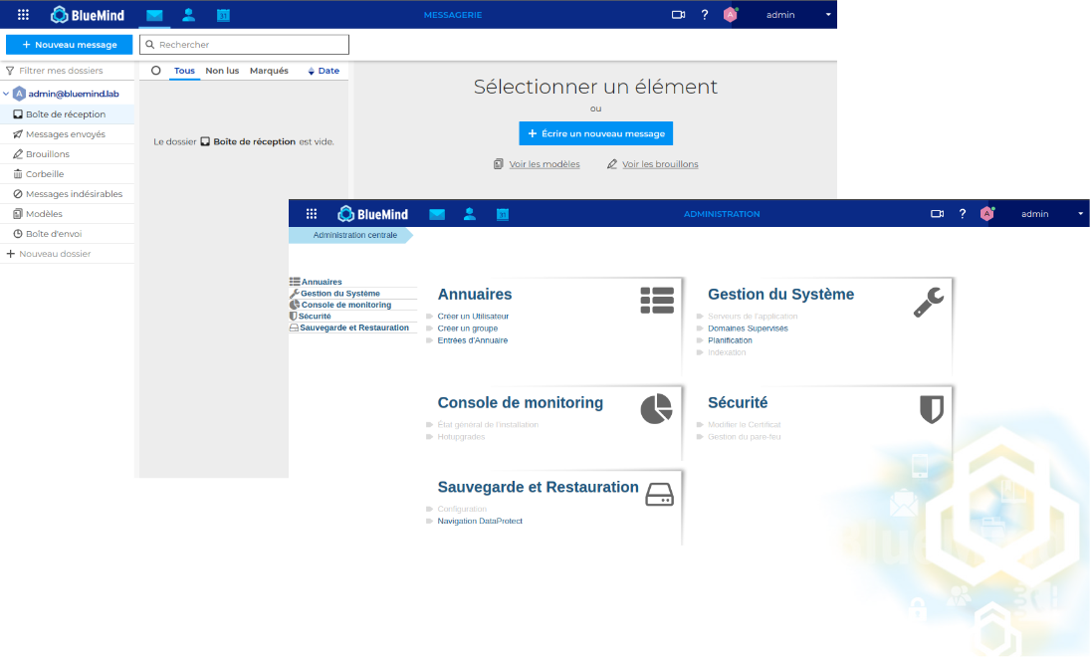This screenshot has width=1090, height=657.
Task: Open the help question mark in Administration header
Action: pyautogui.click(x=963, y=214)
